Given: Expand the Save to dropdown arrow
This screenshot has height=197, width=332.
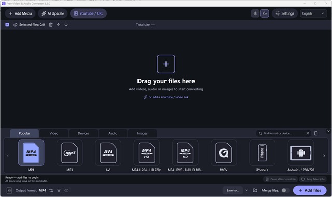Looking at the screenshot, I should coord(247,190).
